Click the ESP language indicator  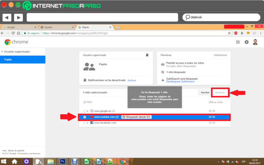coord(243,162)
